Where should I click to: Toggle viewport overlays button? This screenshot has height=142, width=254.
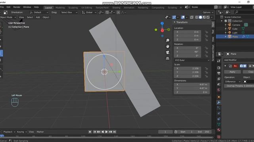click(x=183, y=17)
